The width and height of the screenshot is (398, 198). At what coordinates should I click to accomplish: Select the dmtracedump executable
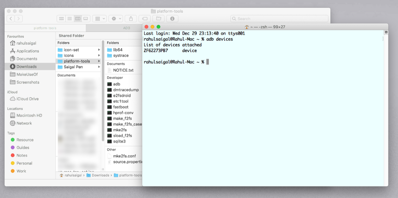coord(124,90)
